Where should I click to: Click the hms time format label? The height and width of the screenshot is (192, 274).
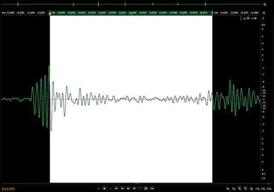point(4,13)
